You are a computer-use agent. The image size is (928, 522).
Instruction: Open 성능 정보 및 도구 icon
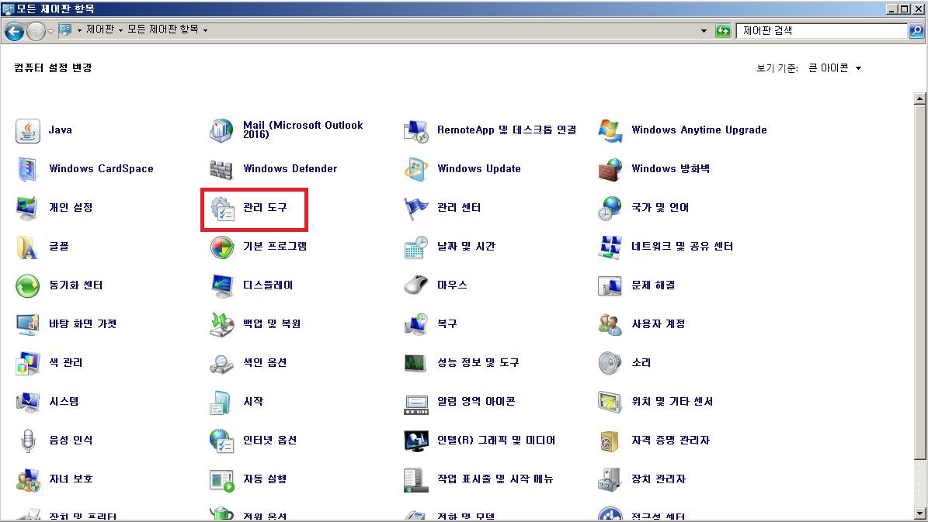point(415,363)
